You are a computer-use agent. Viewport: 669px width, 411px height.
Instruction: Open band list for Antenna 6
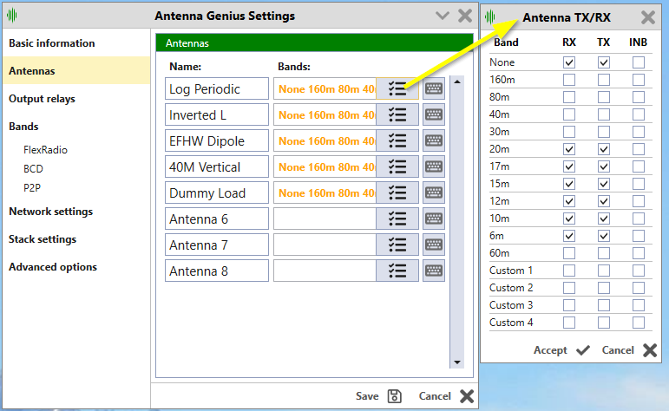397,219
